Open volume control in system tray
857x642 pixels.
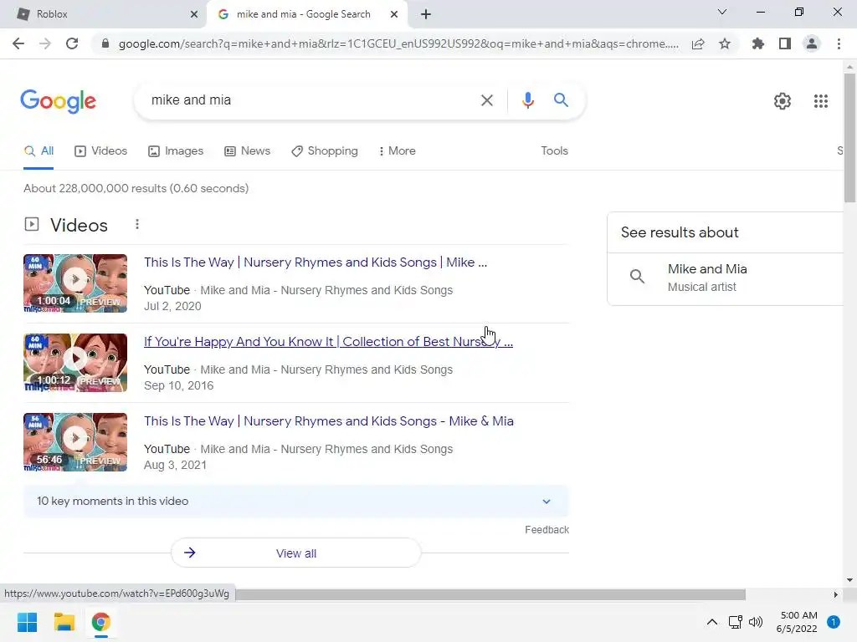coord(756,622)
